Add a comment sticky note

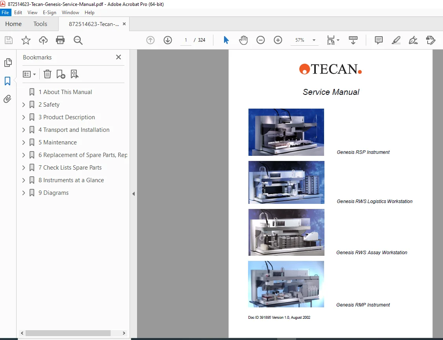pyautogui.click(x=379, y=40)
